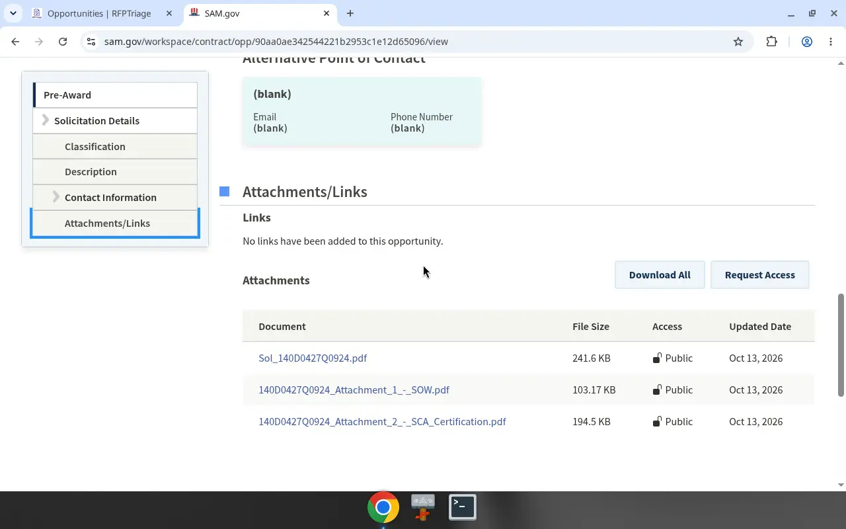Click the browser back arrow
Image resolution: width=846 pixels, height=529 pixels.
pyautogui.click(x=15, y=41)
